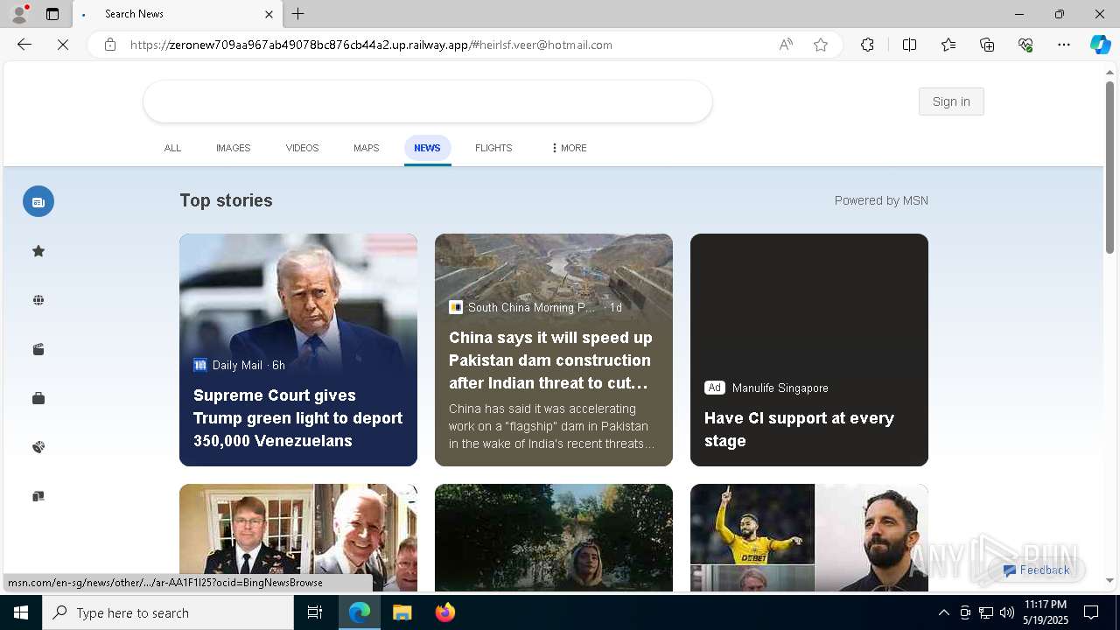Click the browser address bar URL
1120x630 pixels.
(x=371, y=45)
